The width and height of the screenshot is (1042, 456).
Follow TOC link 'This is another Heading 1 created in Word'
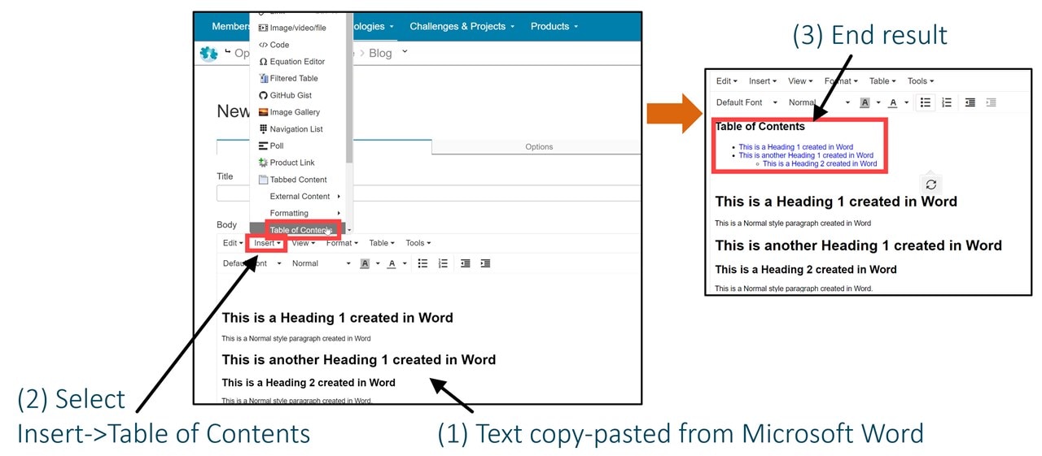click(806, 155)
